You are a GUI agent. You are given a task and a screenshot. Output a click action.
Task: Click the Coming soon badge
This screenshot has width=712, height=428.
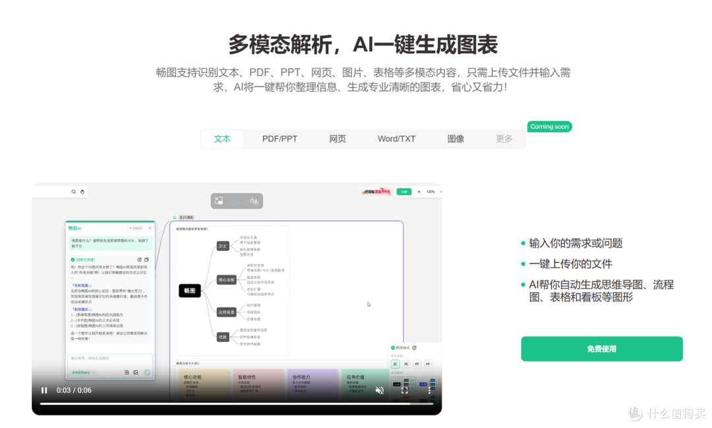tap(549, 126)
